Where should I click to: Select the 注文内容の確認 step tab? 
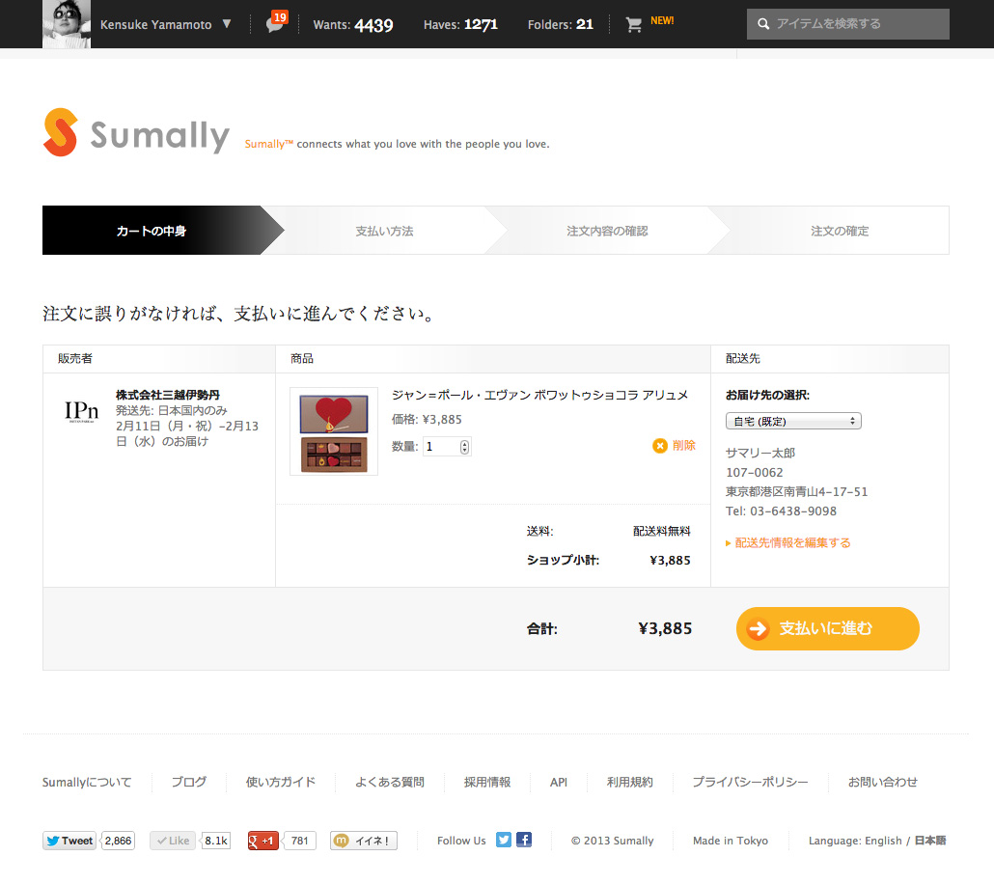pyautogui.click(x=607, y=231)
